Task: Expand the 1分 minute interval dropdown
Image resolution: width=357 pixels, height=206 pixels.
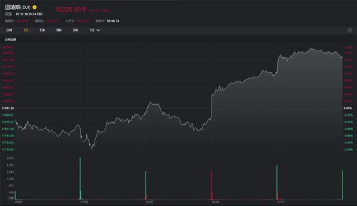Action: click(95, 30)
